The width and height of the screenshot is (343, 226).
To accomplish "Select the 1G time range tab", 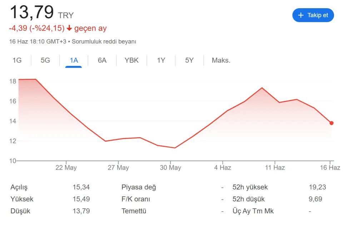I will click(x=17, y=60).
